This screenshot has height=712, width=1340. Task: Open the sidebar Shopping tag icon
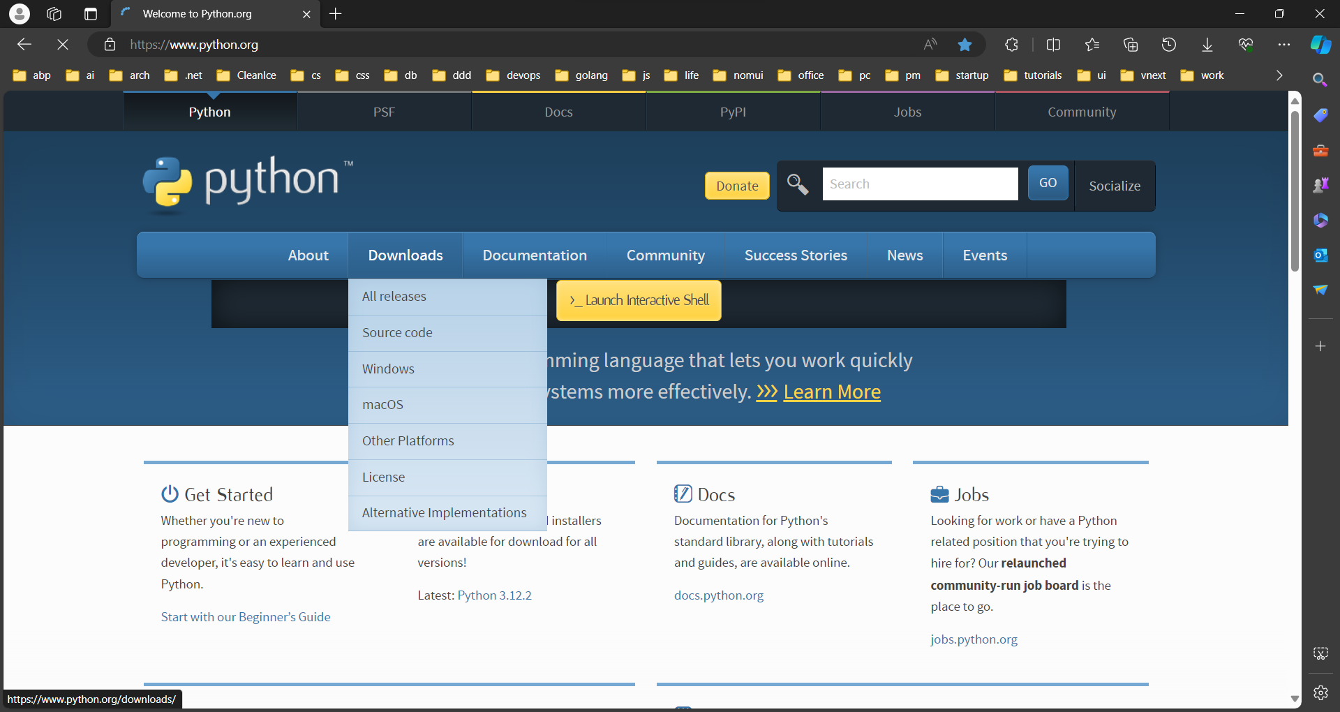click(x=1320, y=115)
